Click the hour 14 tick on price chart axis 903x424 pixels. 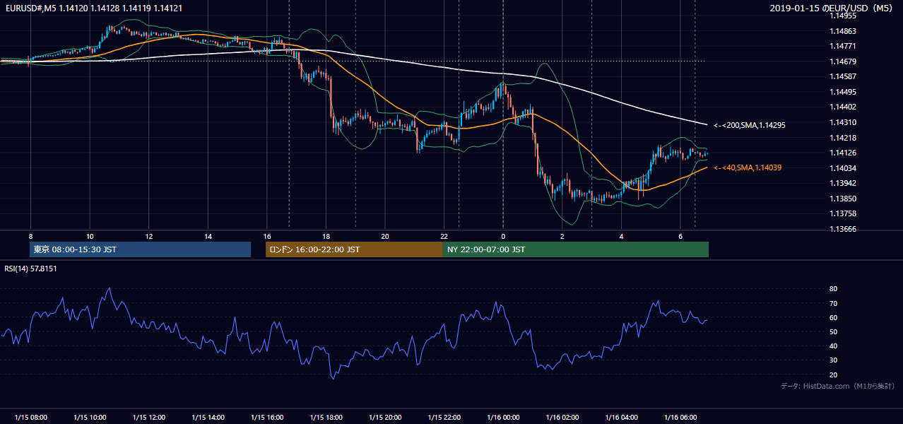(208, 236)
